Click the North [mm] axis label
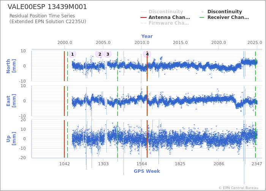Image resolution: width=266 pixels, height=191 pixels. click(11, 66)
